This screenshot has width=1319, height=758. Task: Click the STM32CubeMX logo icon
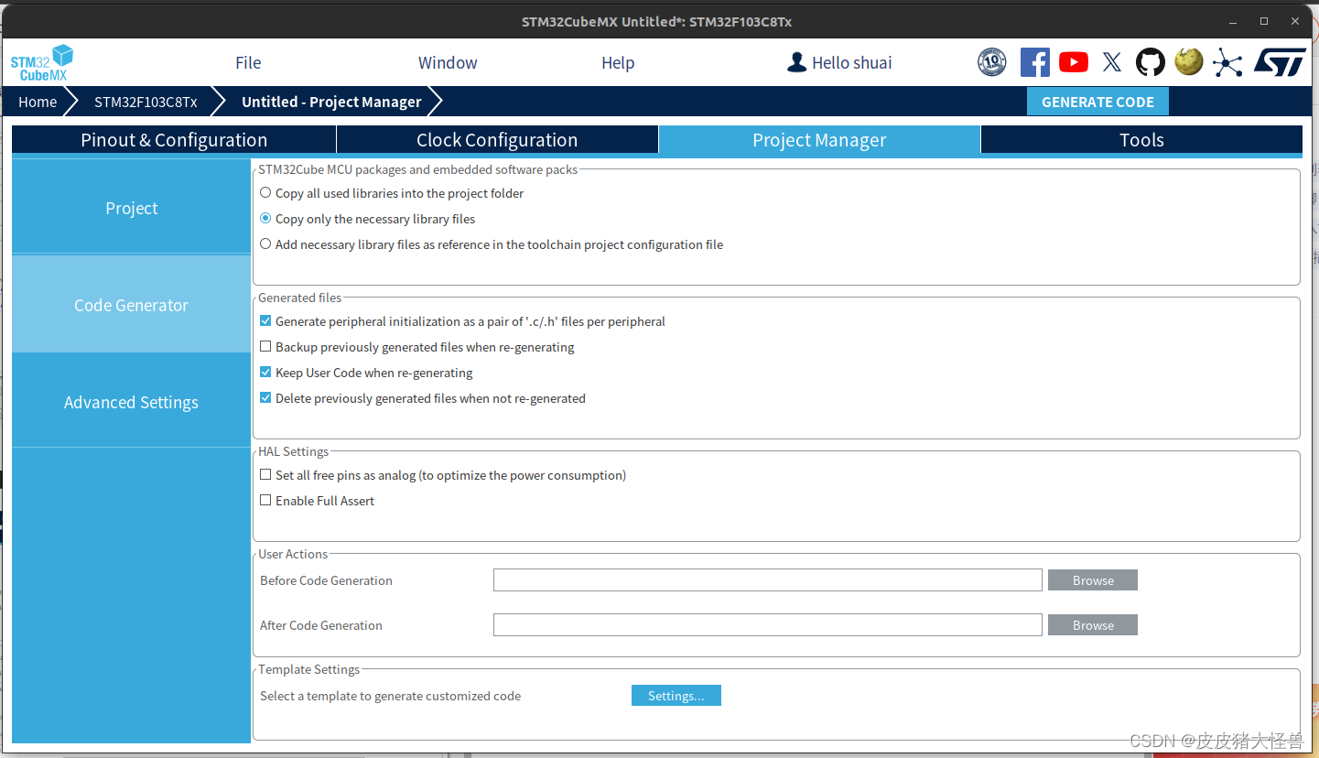click(41, 62)
